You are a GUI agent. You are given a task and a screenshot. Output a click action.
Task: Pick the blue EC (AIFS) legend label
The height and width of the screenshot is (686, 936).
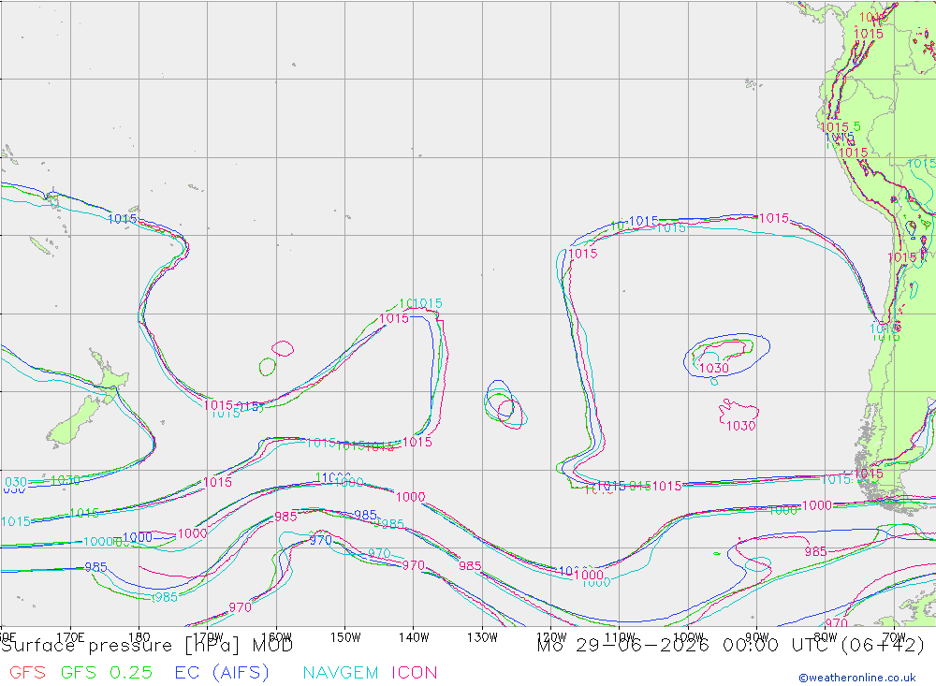click(x=222, y=672)
